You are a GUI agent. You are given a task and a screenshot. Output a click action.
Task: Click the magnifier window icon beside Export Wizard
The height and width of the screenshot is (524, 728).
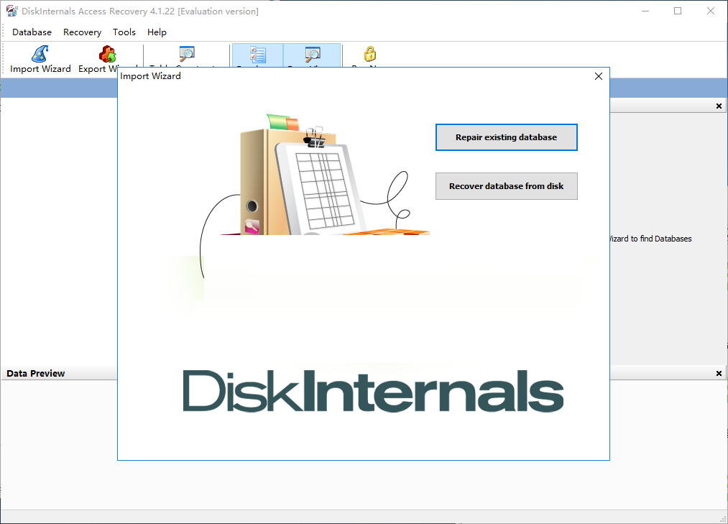point(187,54)
